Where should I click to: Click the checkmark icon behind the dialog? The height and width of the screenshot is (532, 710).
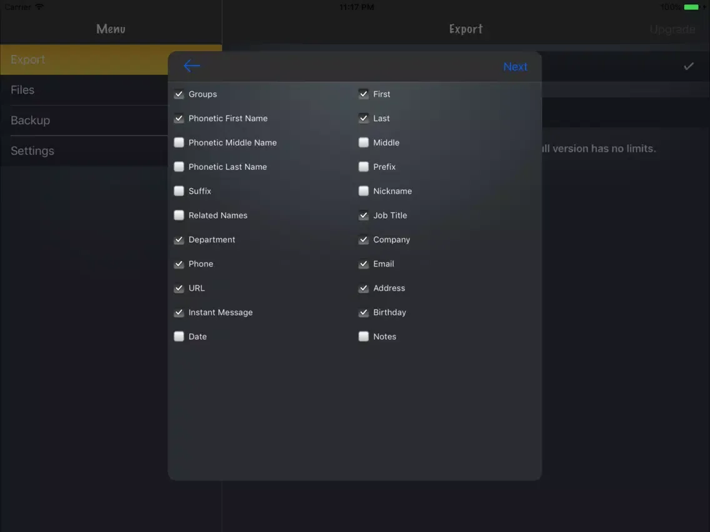tap(689, 66)
